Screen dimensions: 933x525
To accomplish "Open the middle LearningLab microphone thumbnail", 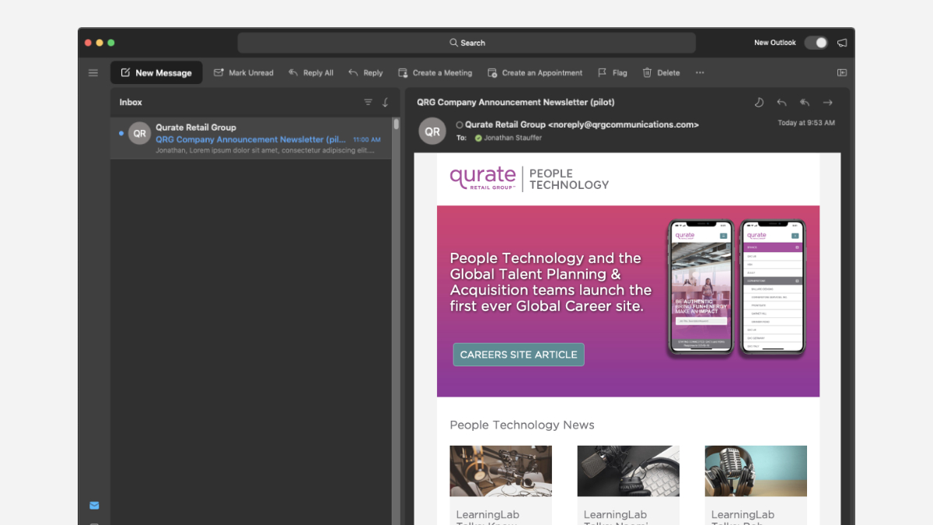I will click(x=628, y=471).
